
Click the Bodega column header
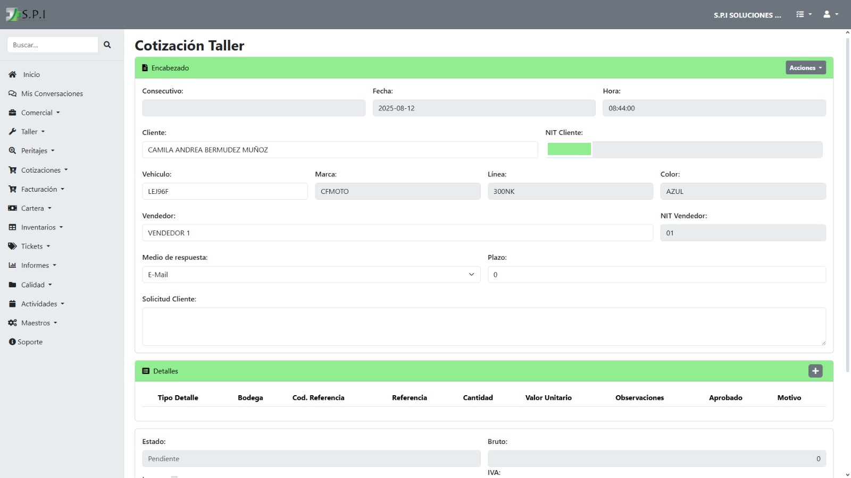(251, 398)
